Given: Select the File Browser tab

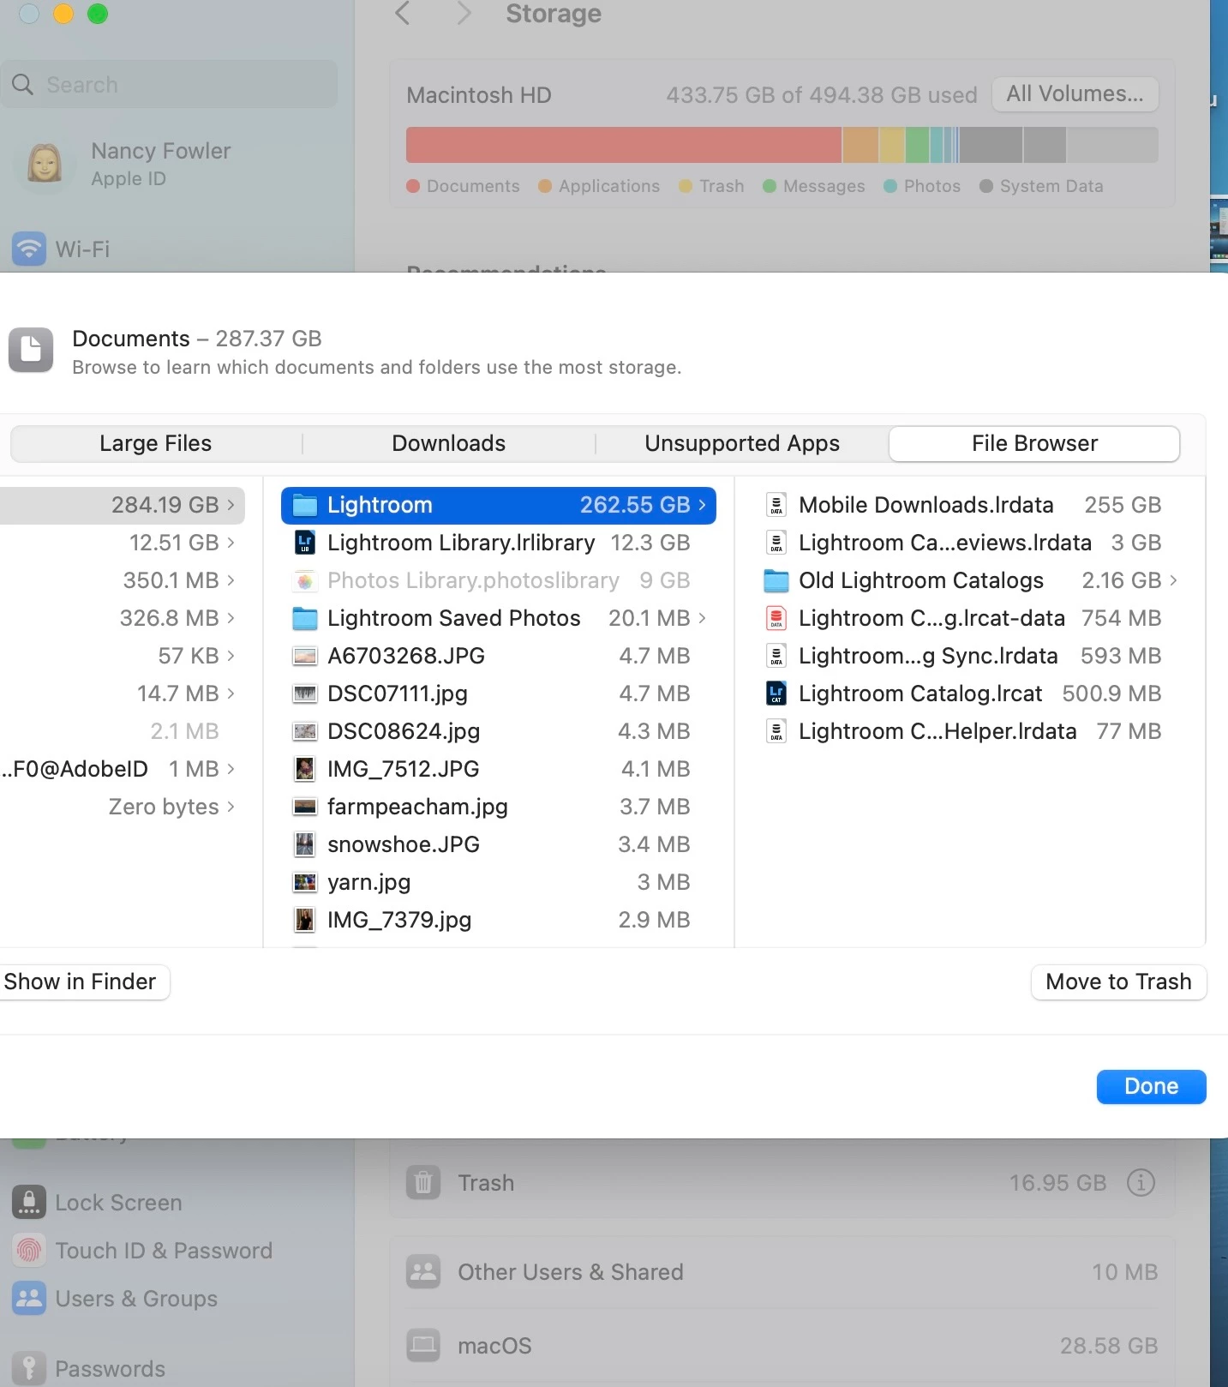Looking at the screenshot, I should pos(1034,443).
